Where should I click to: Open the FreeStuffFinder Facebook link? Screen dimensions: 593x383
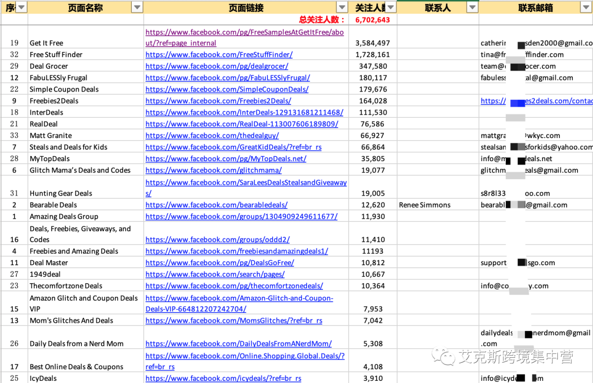[219, 54]
